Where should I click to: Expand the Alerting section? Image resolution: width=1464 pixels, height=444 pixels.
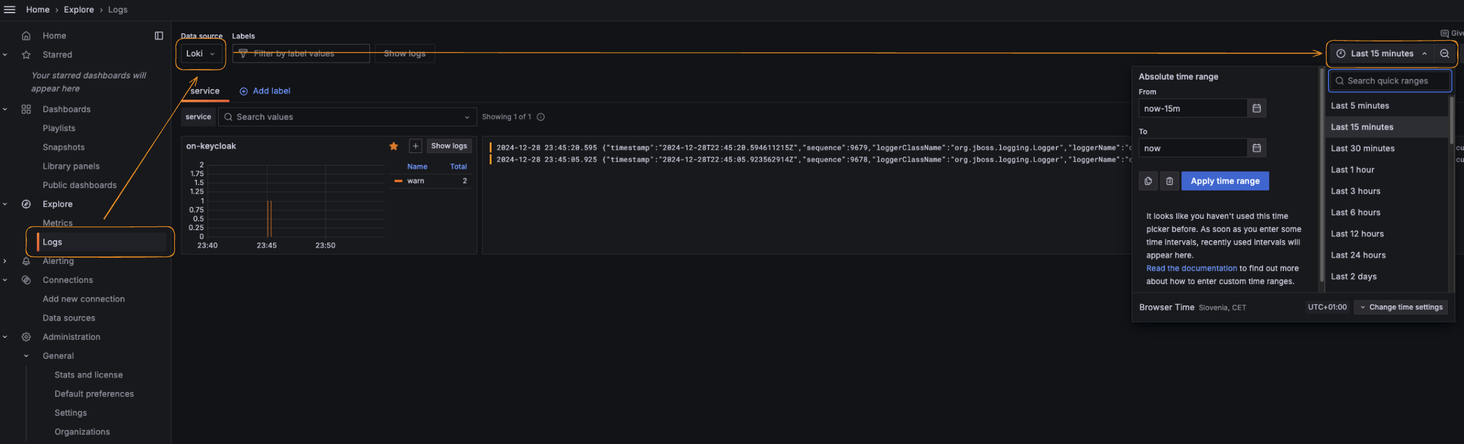tap(5, 261)
